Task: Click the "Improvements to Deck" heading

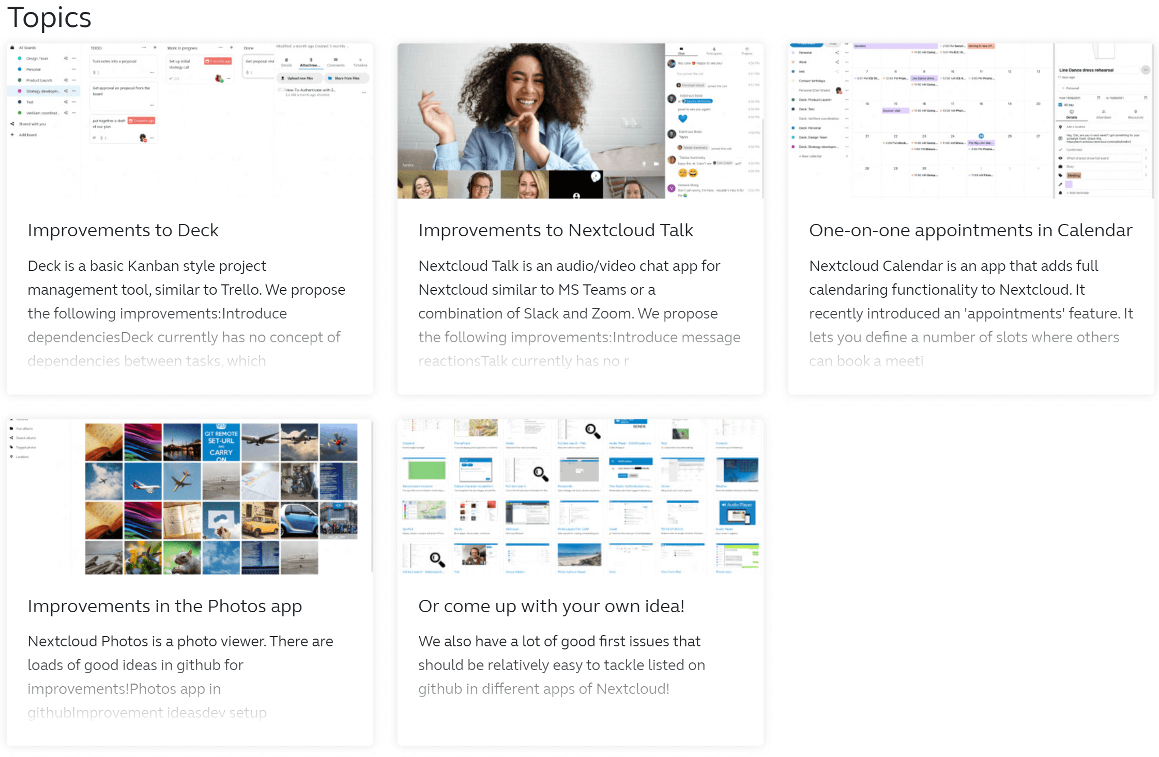Action: click(123, 231)
